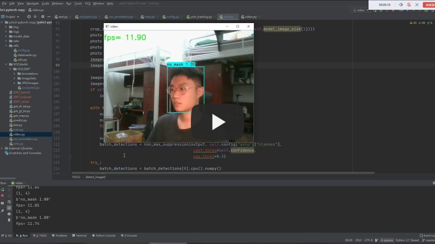Image resolution: width=435 pixels, height=244 pixels.
Task: Toggle soft-wrap in Run console
Action: coord(9,202)
